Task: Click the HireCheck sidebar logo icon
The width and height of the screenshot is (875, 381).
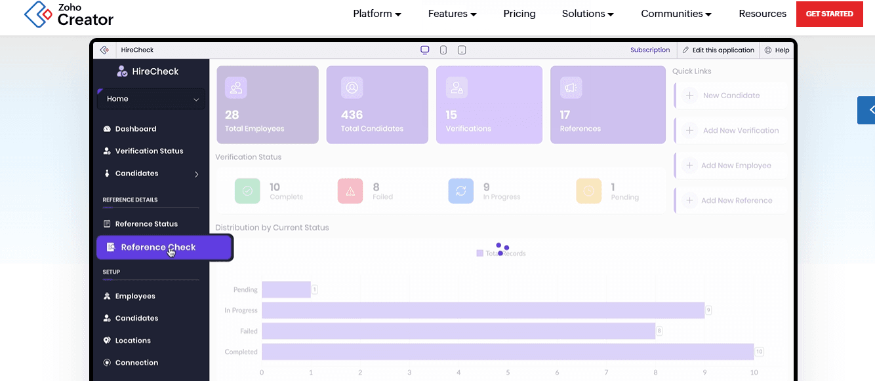Action: [123, 71]
